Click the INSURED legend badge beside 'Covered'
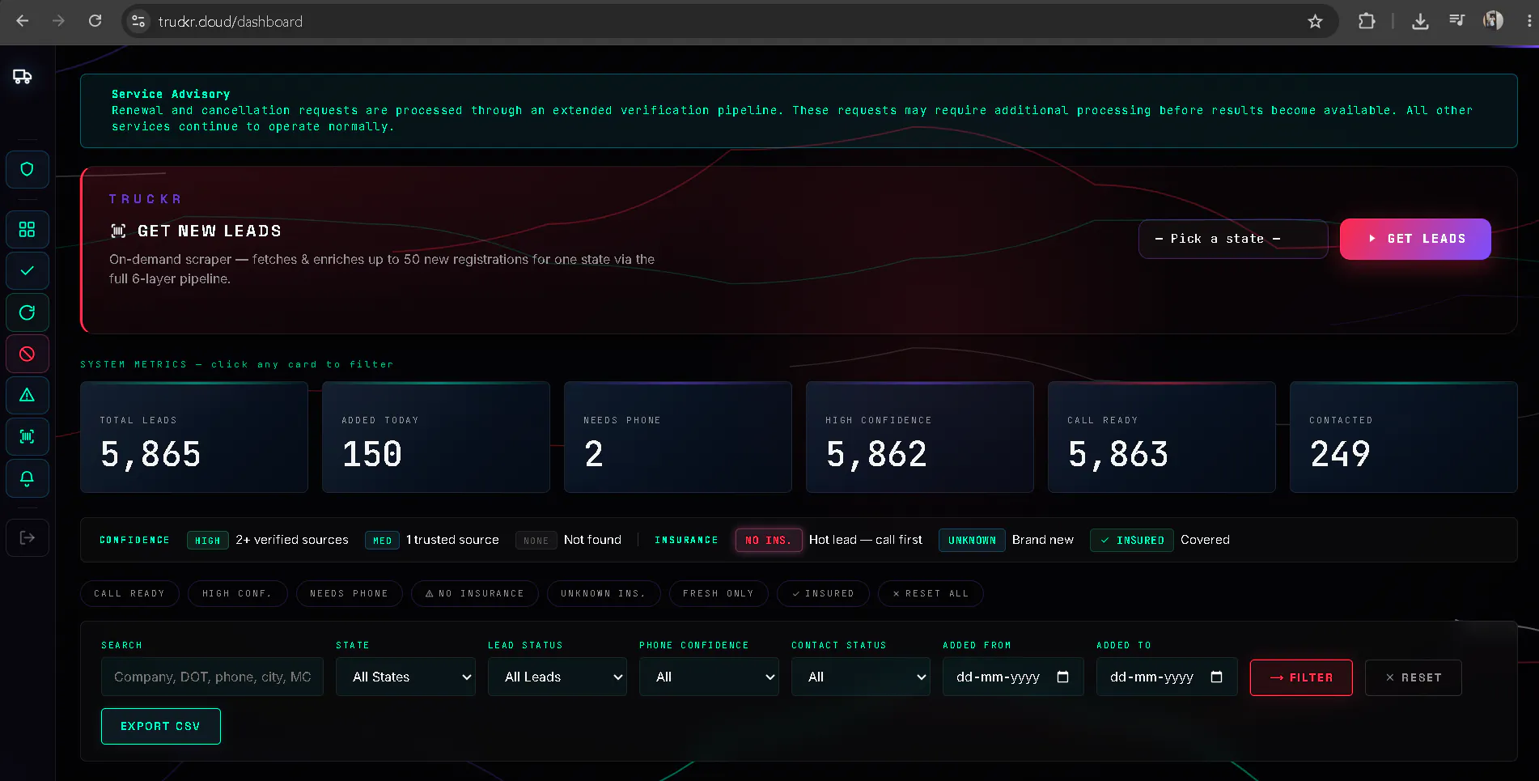This screenshot has height=781, width=1539. [1132, 540]
